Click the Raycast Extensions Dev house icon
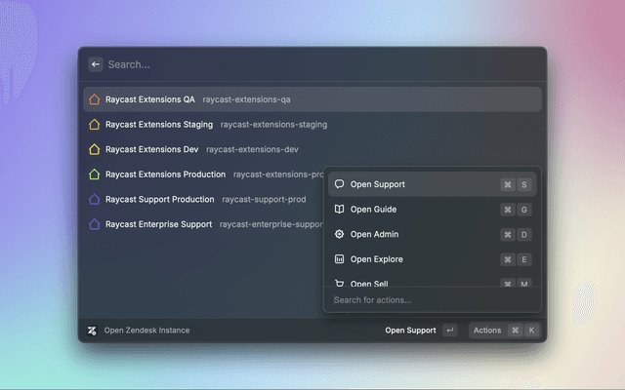 95,150
